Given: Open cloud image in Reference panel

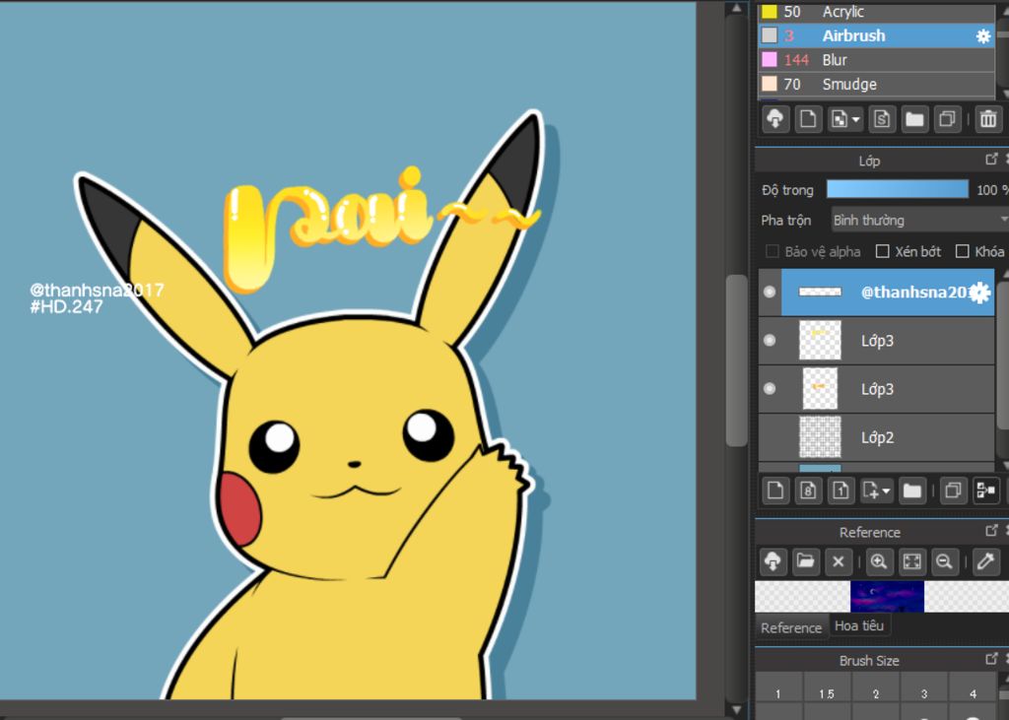Looking at the screenshot, I should [773, 561].
